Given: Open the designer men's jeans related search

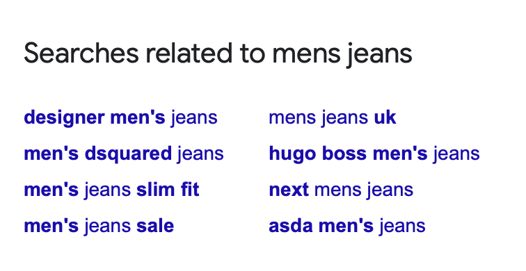Looking at the screenshot, I should point(121,118).
